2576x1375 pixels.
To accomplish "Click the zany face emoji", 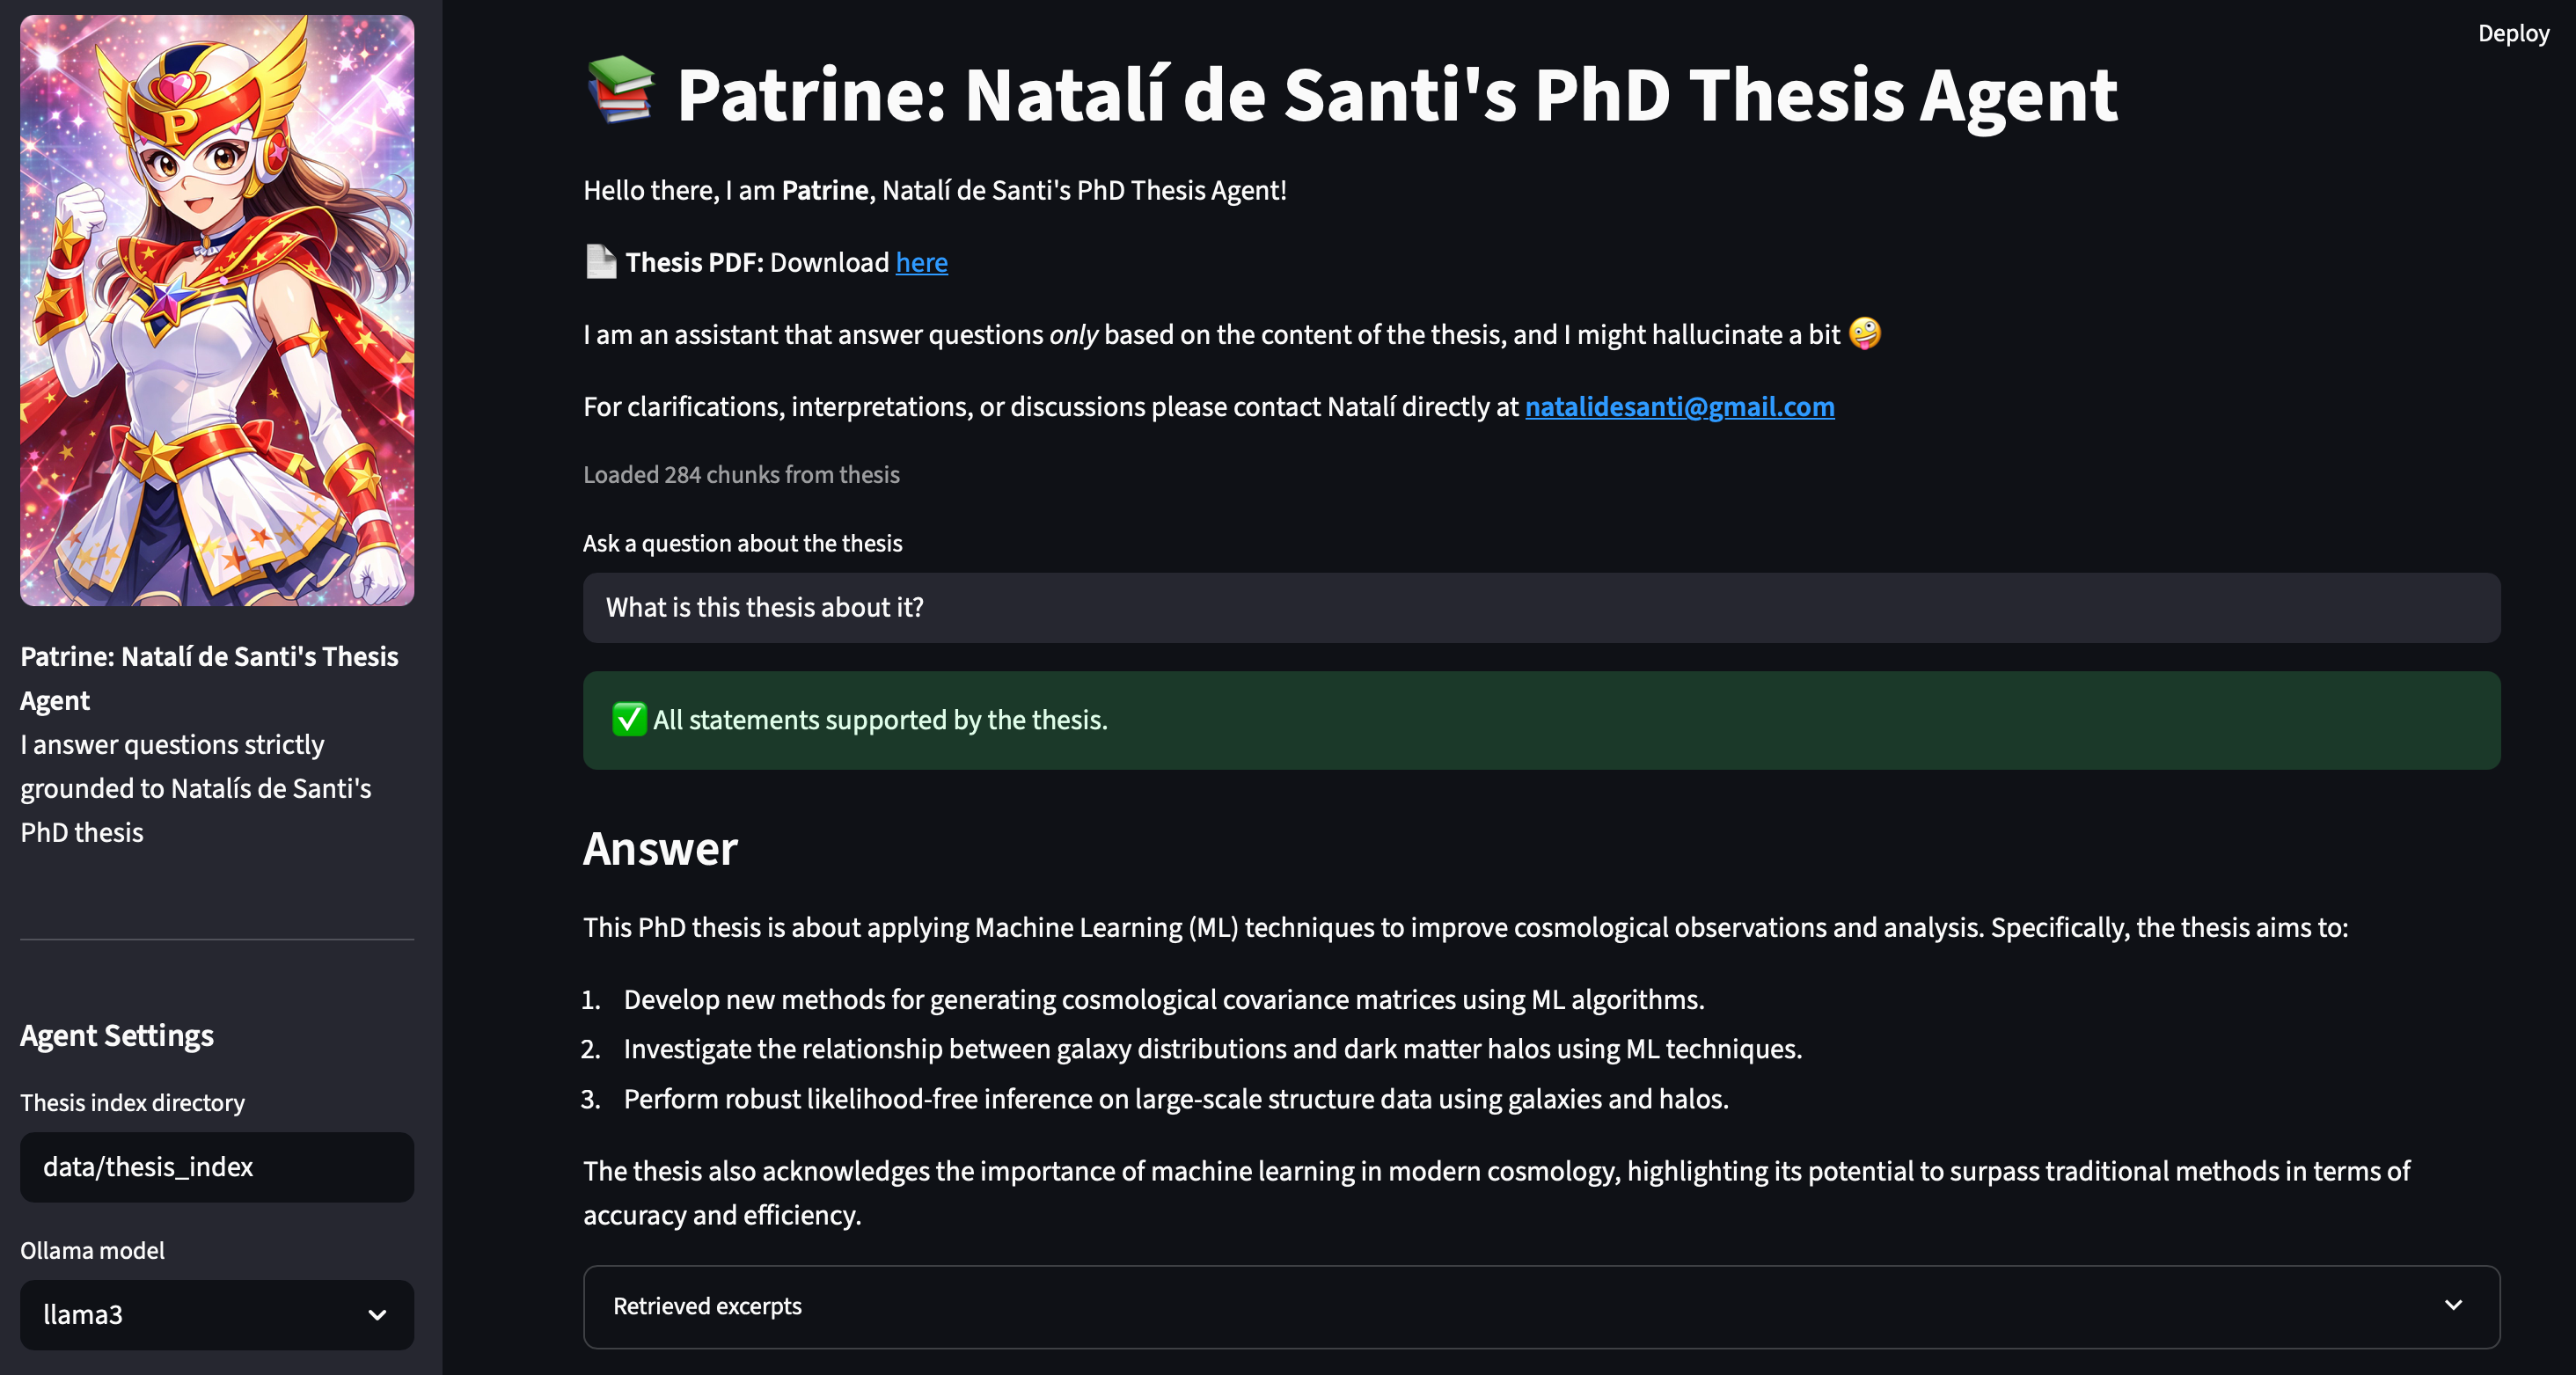I will (1865, 333).
